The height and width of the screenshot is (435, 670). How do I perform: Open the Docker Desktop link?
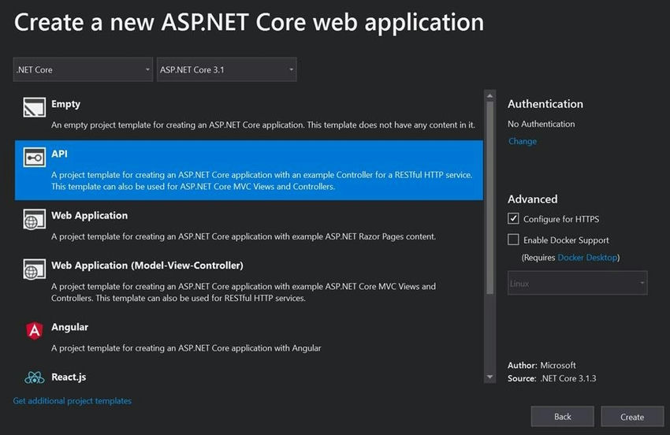pos(587,257)
